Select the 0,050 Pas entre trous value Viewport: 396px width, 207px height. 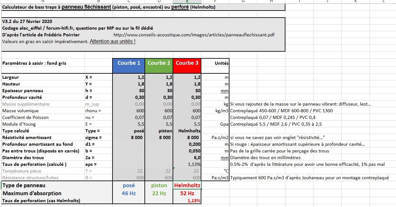pos(187,151)
